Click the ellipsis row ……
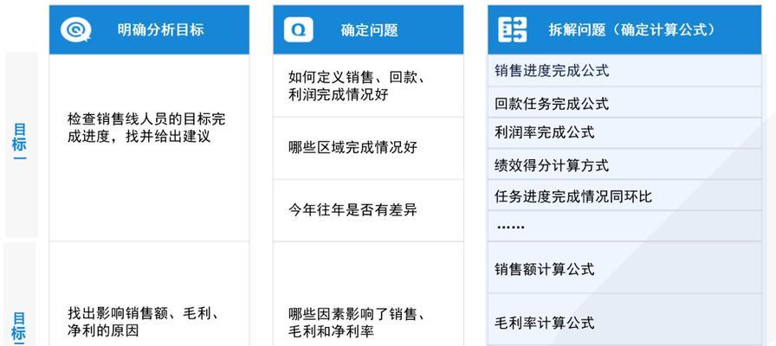 [x=624, y=226]
